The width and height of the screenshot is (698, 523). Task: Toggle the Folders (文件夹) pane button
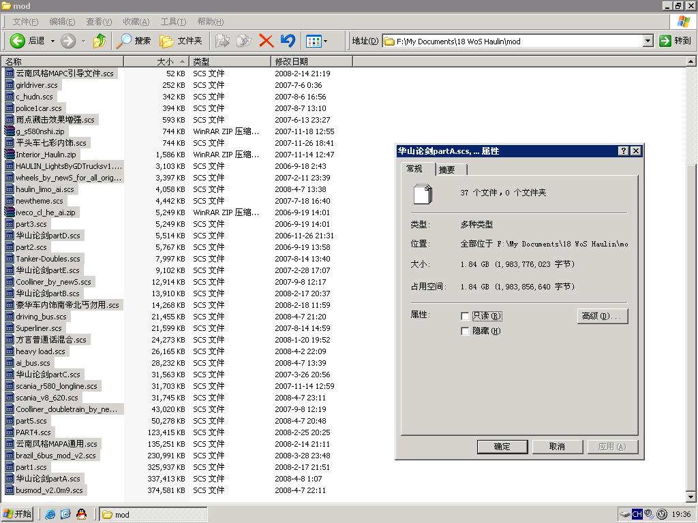tap(181, 41)
